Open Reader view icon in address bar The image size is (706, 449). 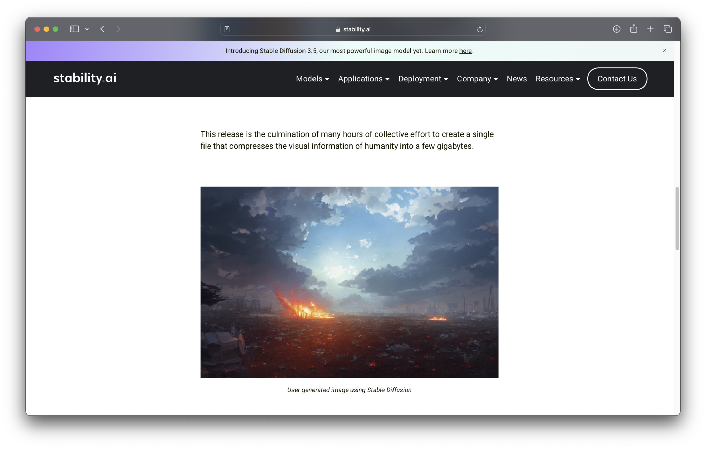coord(227,29)
